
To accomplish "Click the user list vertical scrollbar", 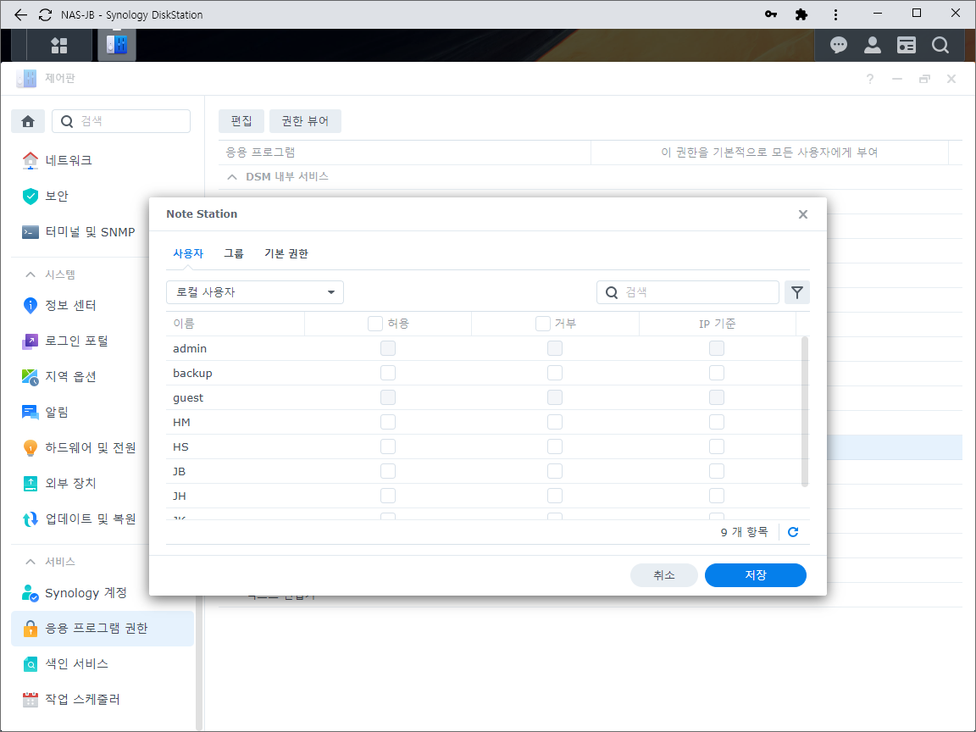I will click(804, 412).
